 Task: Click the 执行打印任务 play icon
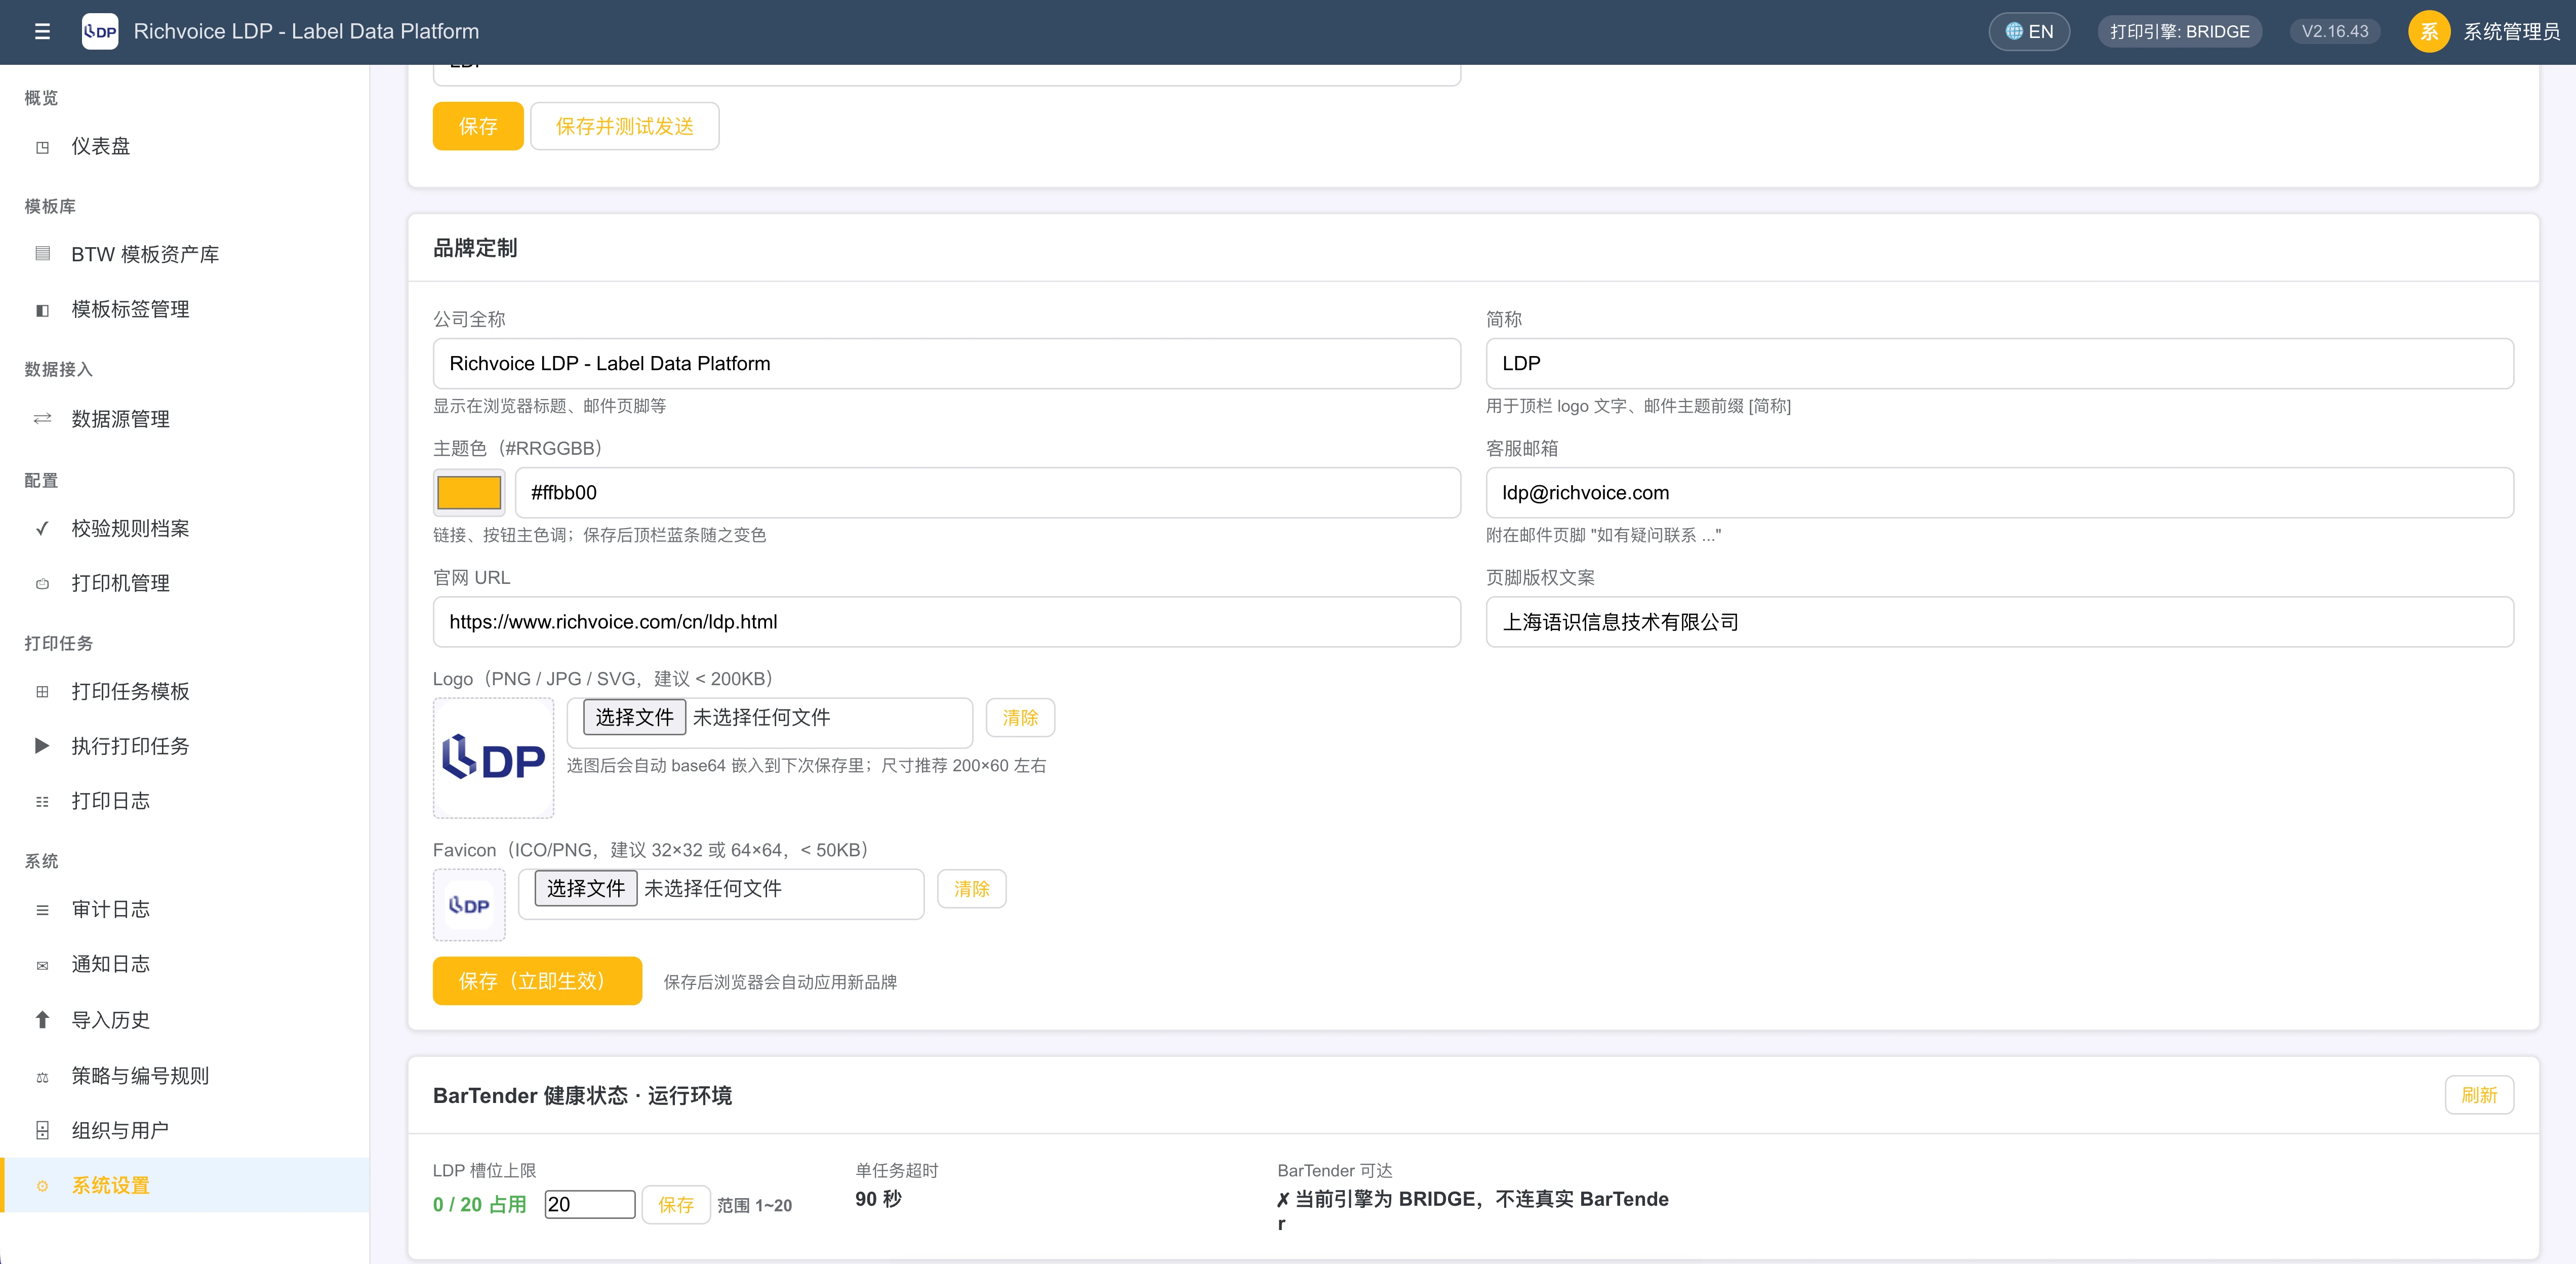[x=42, y=746]
